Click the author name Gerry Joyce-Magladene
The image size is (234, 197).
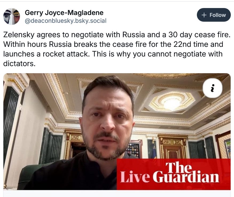click(64, 13)
